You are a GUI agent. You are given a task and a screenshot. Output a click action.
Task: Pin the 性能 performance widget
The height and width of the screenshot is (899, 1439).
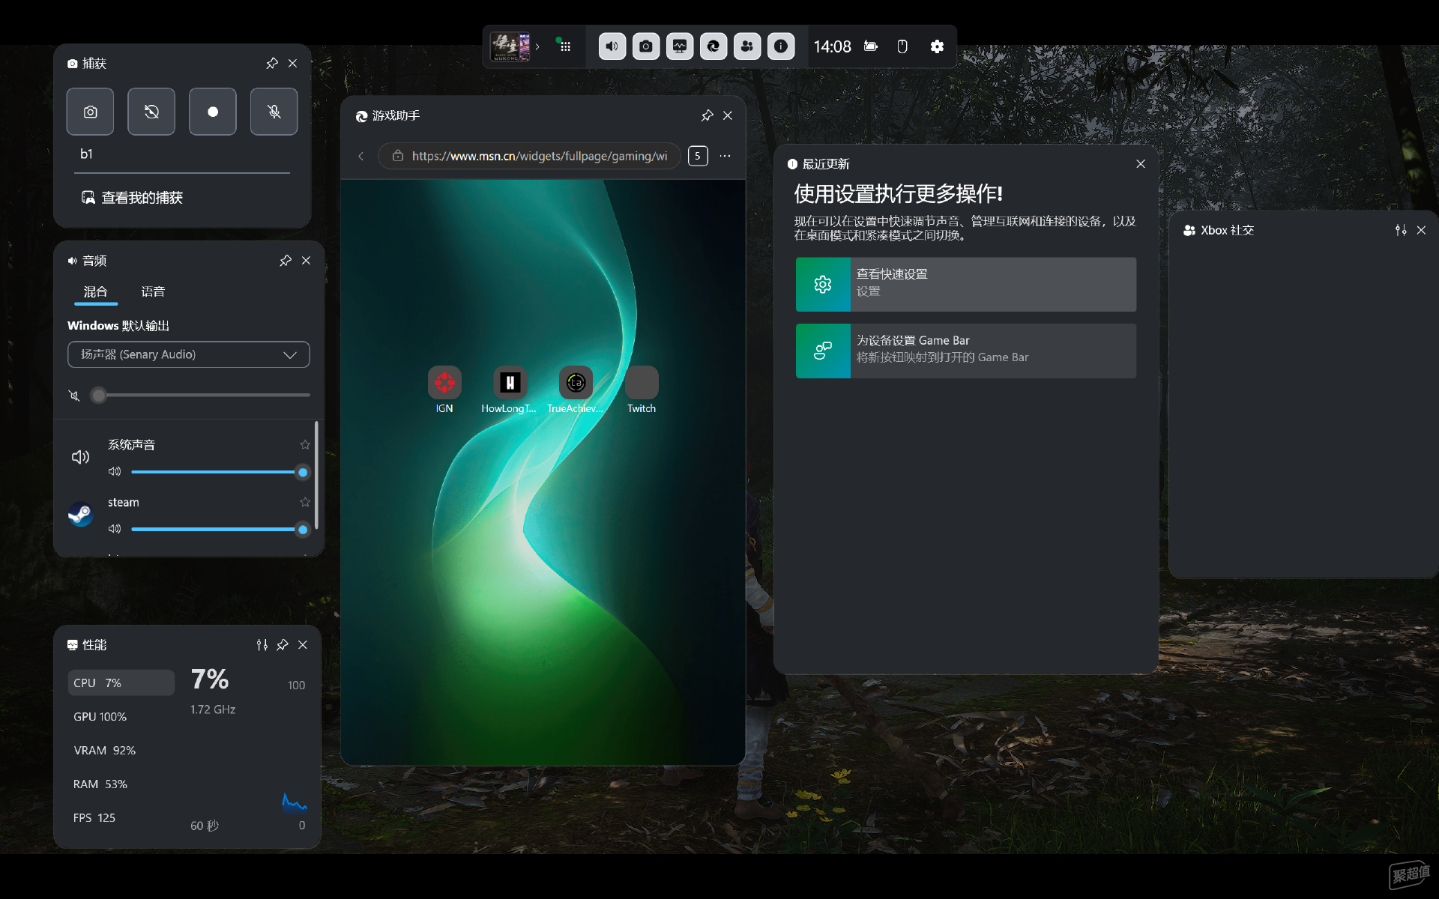(x=283, y=645)
